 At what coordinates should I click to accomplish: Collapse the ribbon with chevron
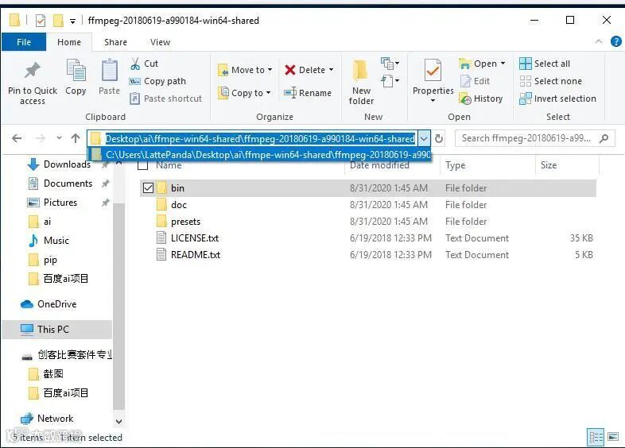click(x=598, y=41)
